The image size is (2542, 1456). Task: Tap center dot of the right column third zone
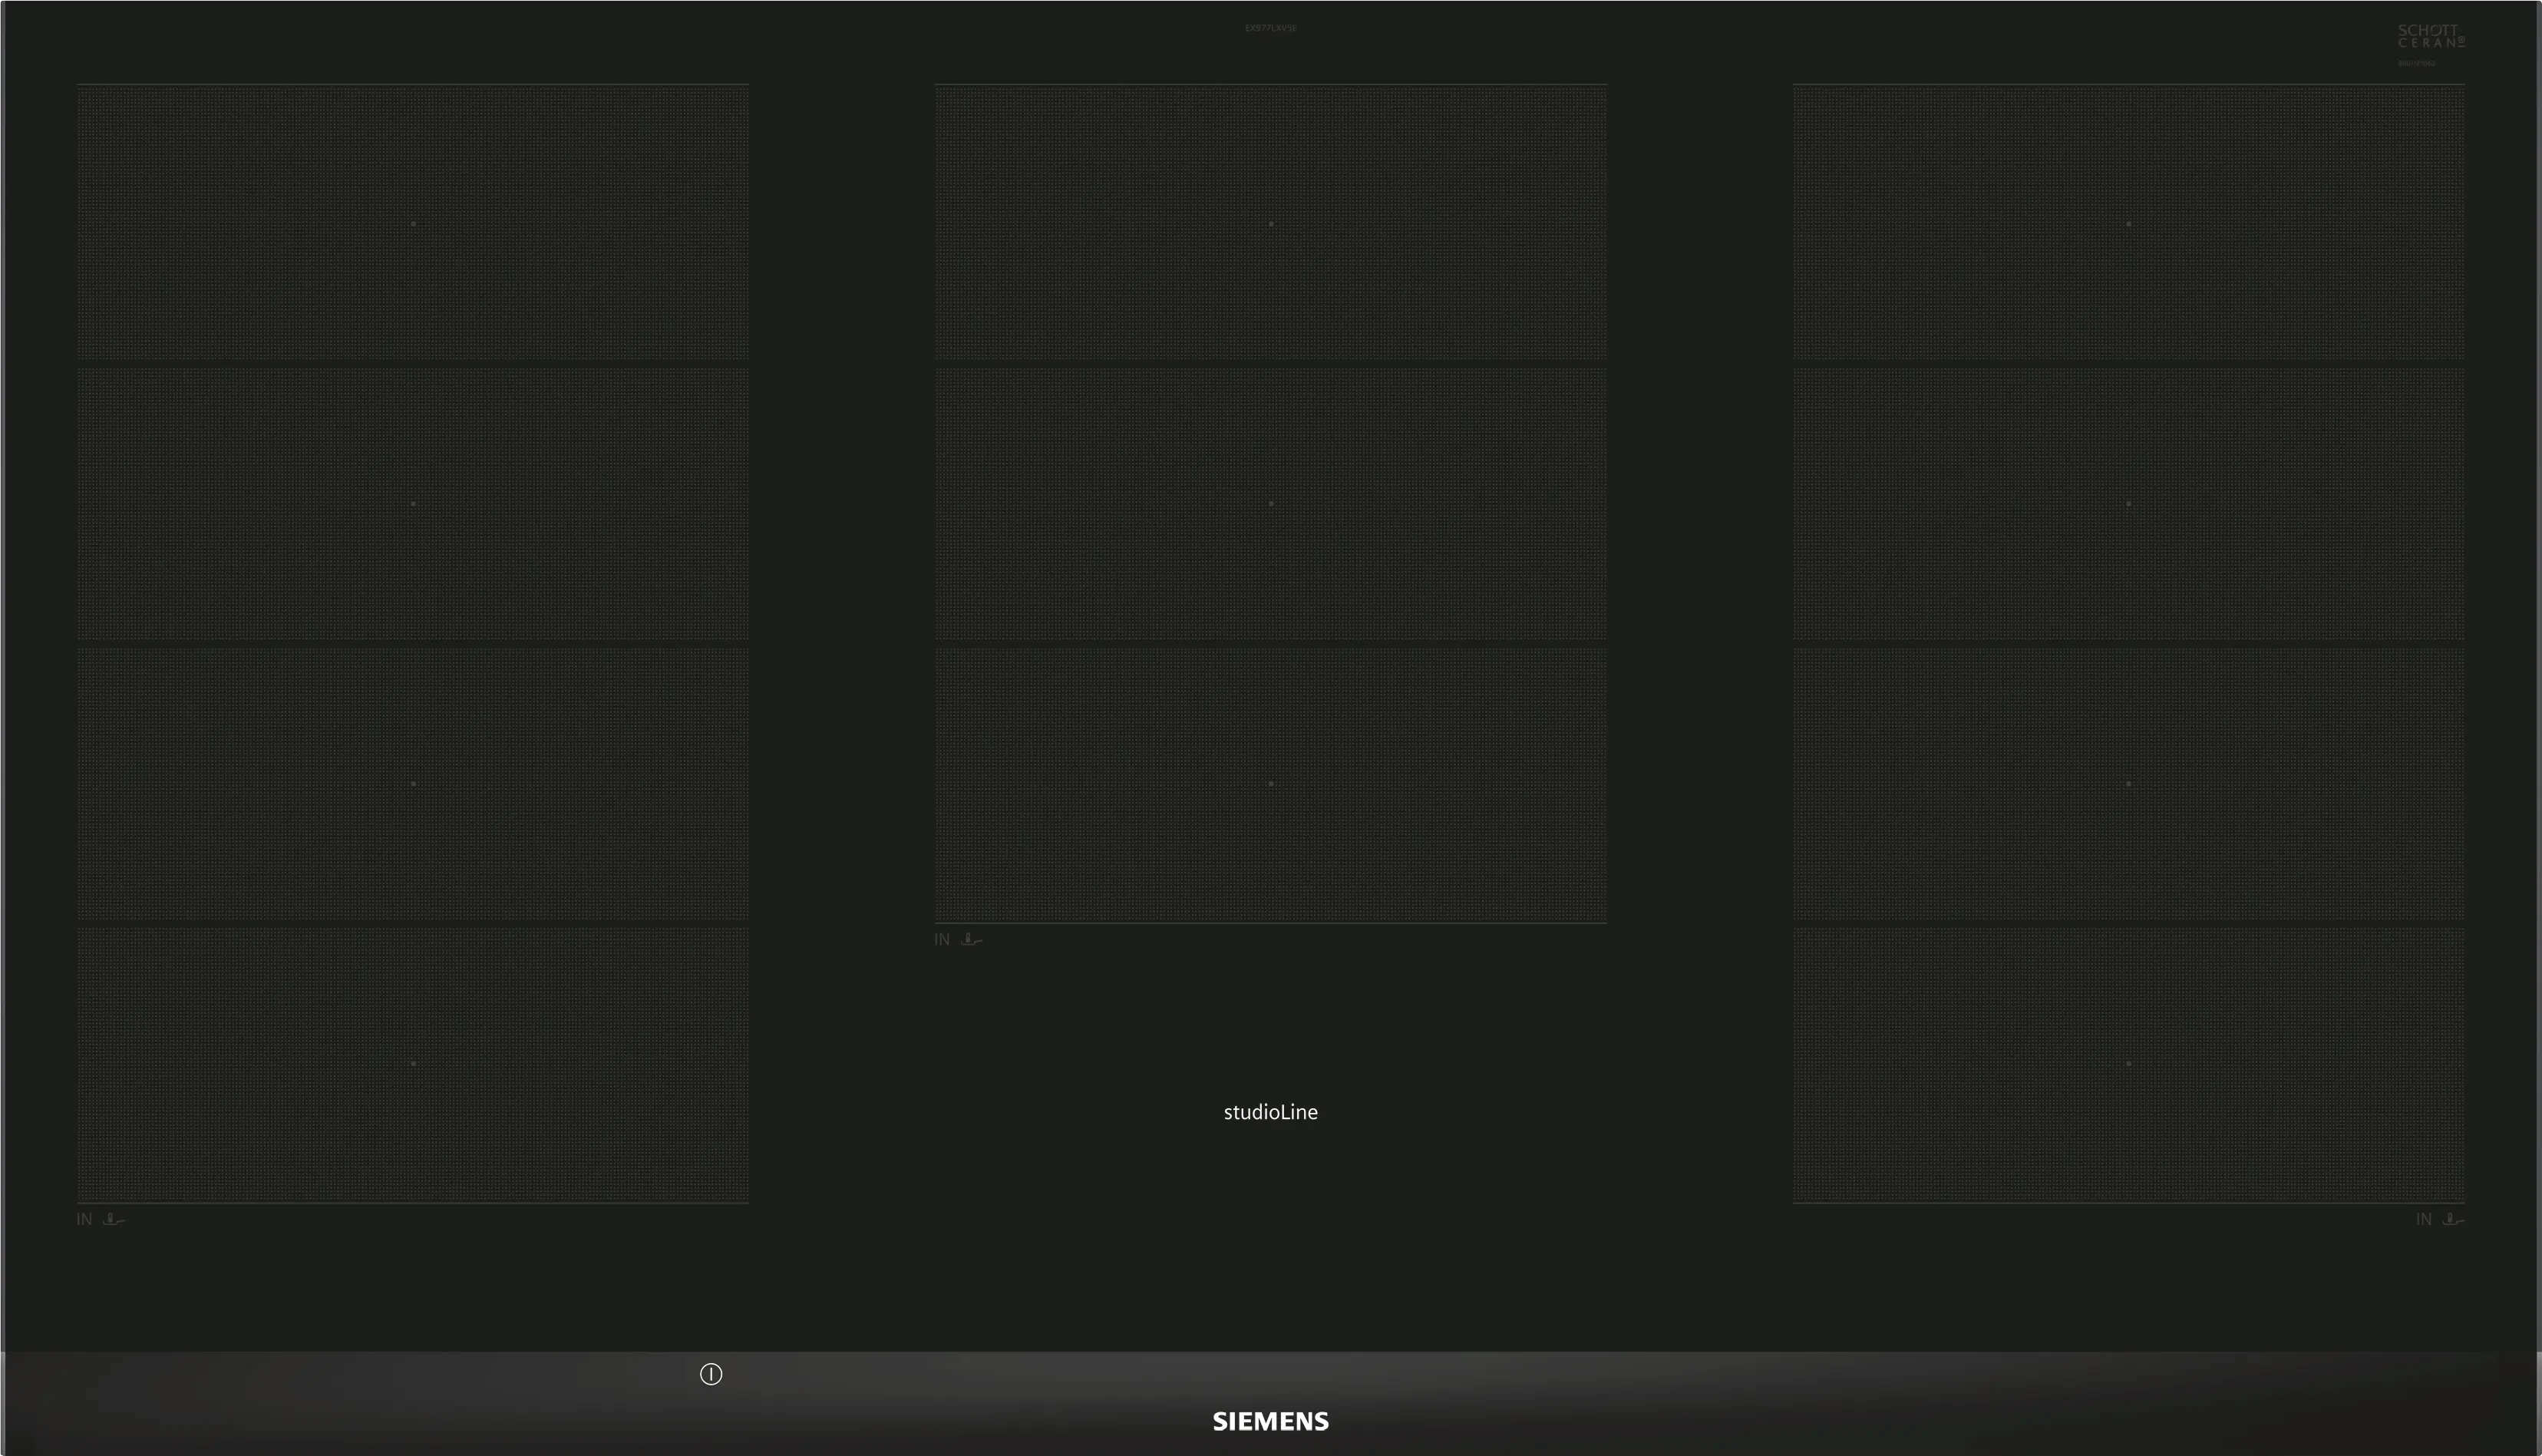(2128, 784)
